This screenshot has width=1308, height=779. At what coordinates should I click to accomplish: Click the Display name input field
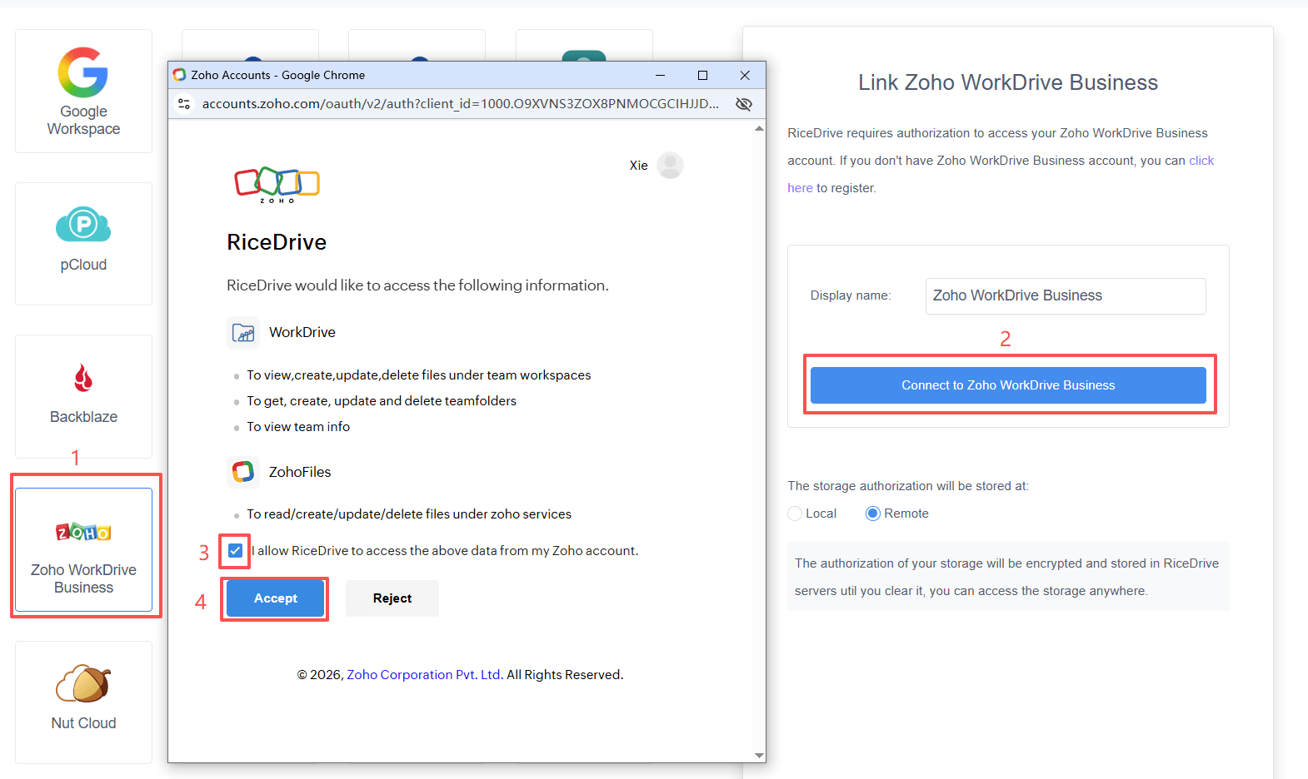(x=1066, y=296)
